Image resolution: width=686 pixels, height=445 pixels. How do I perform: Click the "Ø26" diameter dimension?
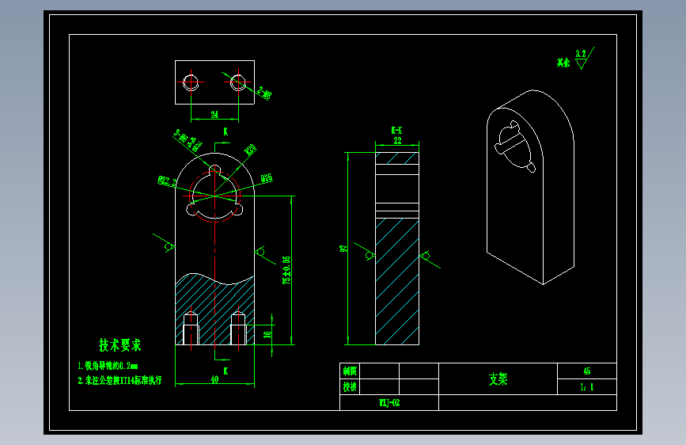pos(267,178)
